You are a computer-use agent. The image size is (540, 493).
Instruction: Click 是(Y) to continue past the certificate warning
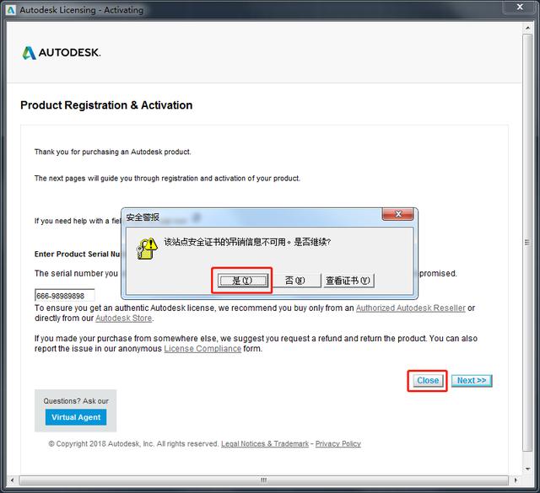[242, 281]
